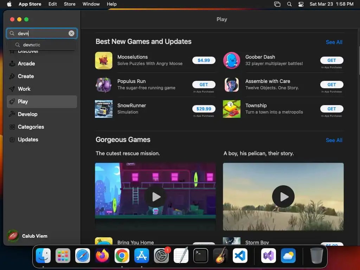The image size is (360, 270).
Task: Open the Arcade section in sidebar
Action: pos(42,64)
